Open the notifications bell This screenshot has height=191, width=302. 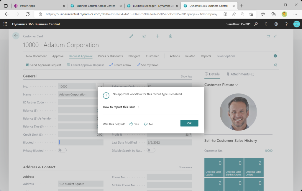pos(266,24)
